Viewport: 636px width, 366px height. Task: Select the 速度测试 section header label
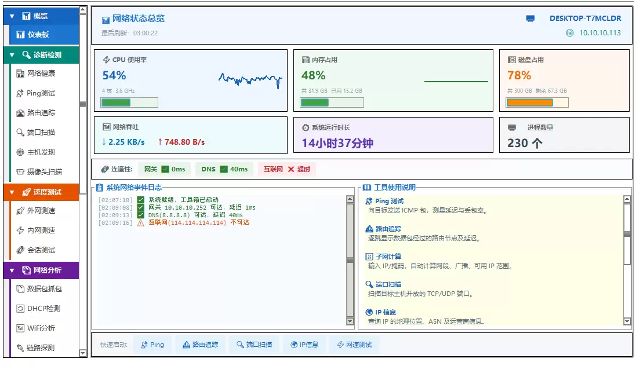[x=48, y=192]
